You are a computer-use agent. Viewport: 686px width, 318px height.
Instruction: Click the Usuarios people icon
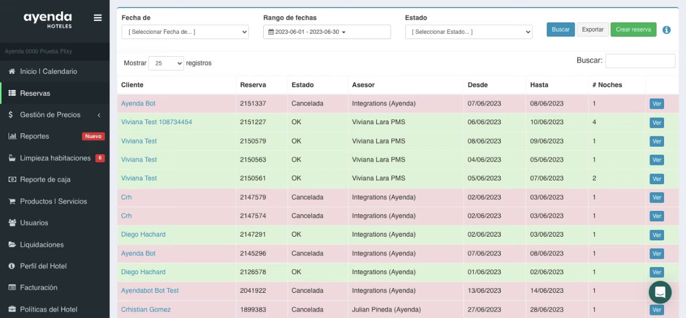coord(12,223)
